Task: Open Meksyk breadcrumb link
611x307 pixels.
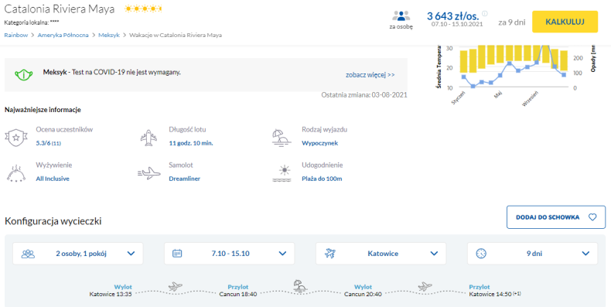Action: [x=109, y=35]
